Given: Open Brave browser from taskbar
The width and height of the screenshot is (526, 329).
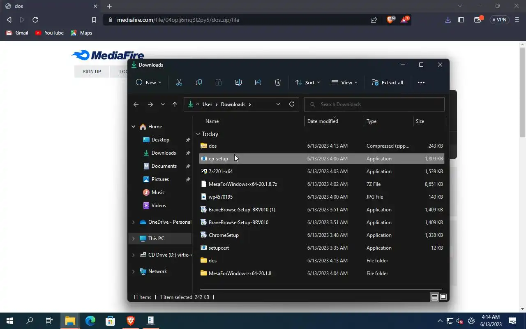Looking at the screenshot, I should [131, 320].
